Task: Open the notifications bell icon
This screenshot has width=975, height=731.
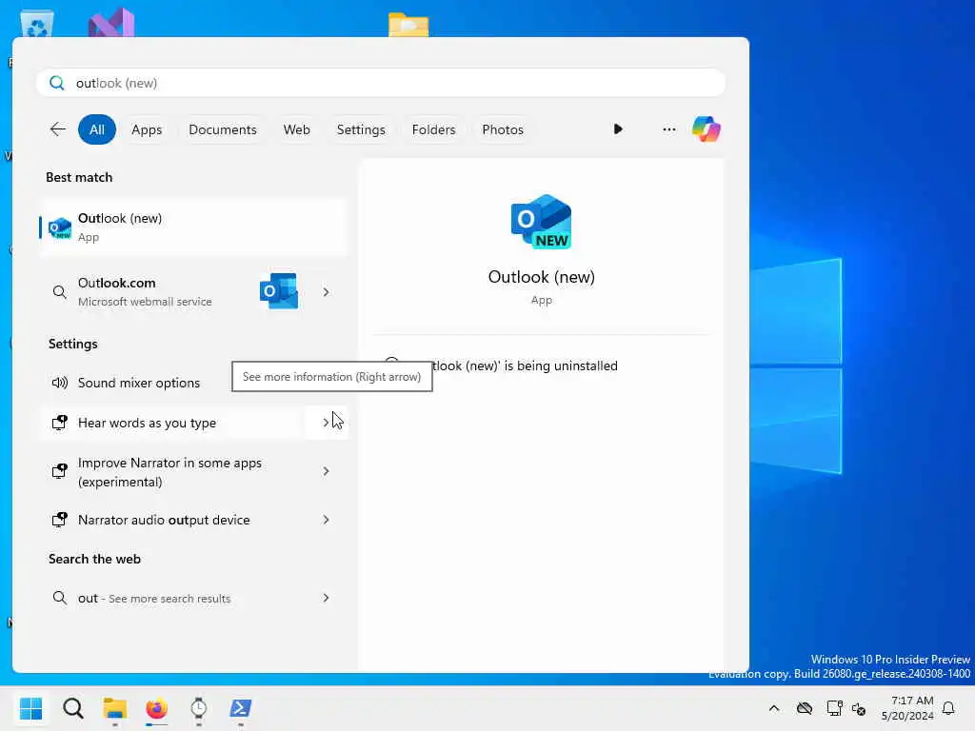Action: click(948, 708)
